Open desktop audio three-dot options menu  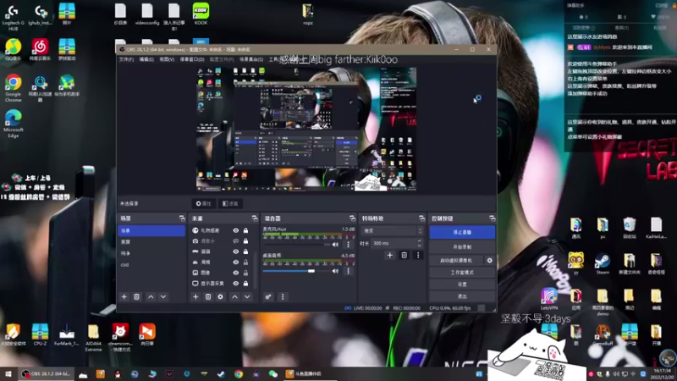348,271
